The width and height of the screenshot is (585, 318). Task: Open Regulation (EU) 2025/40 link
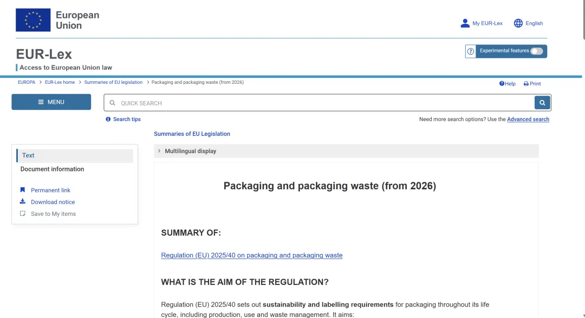pos(252,255)
